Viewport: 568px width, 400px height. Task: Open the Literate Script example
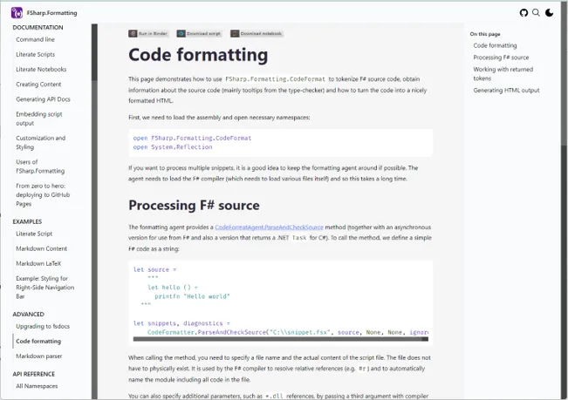[x=34, y=234]
